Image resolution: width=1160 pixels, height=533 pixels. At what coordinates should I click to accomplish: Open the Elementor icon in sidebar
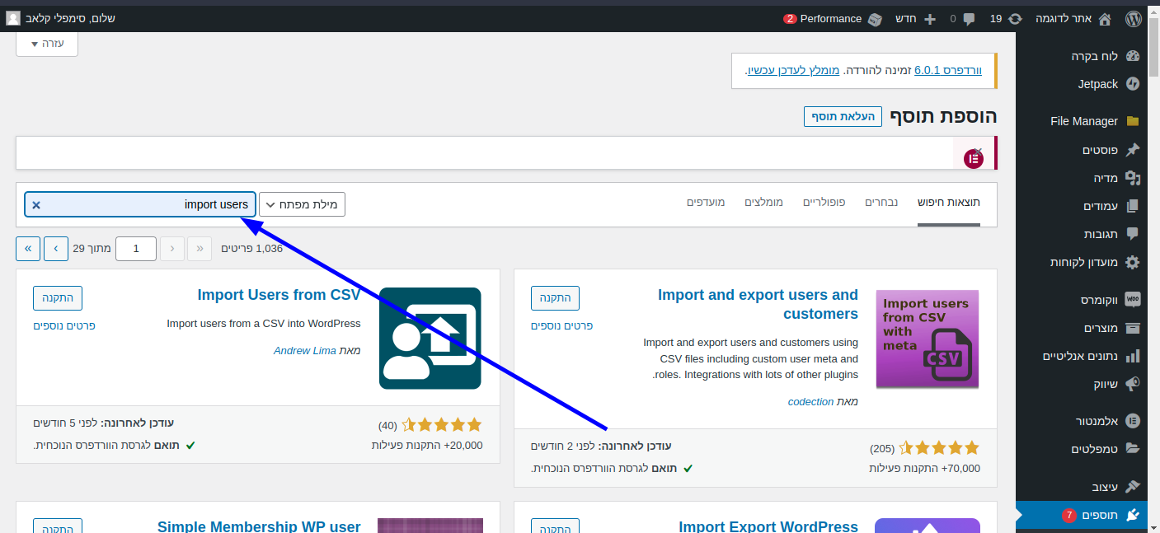(1132, 421)
